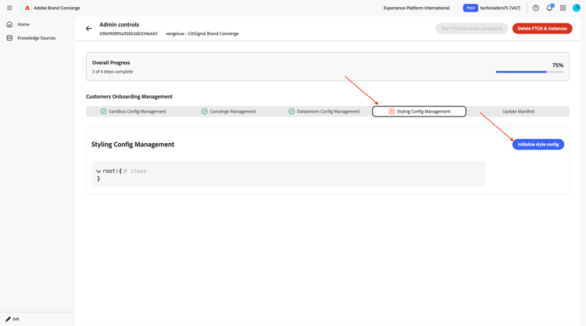The image size is (586, 326).
Task: Select the Update Manifest step
Action: (518, 112)
